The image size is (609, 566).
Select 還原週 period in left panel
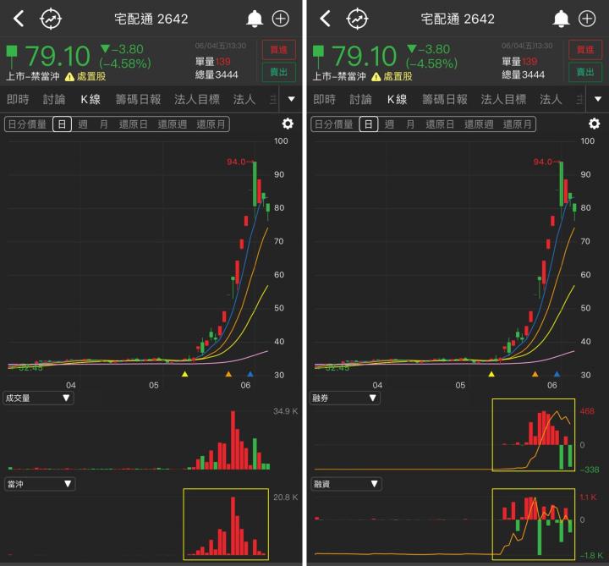tap(172, 124)
